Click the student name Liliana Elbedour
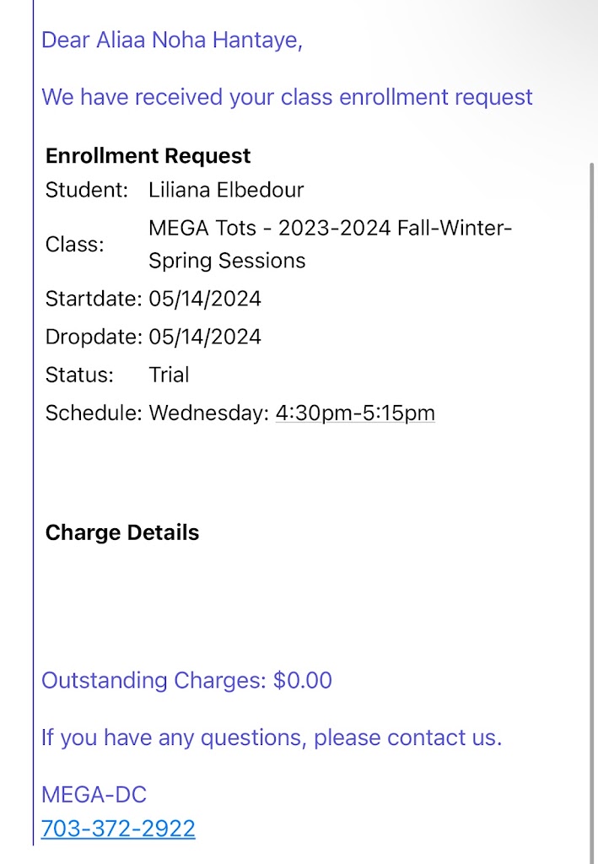Image resolution: width=598 pixels, height=864 pixels. point(226,190)
